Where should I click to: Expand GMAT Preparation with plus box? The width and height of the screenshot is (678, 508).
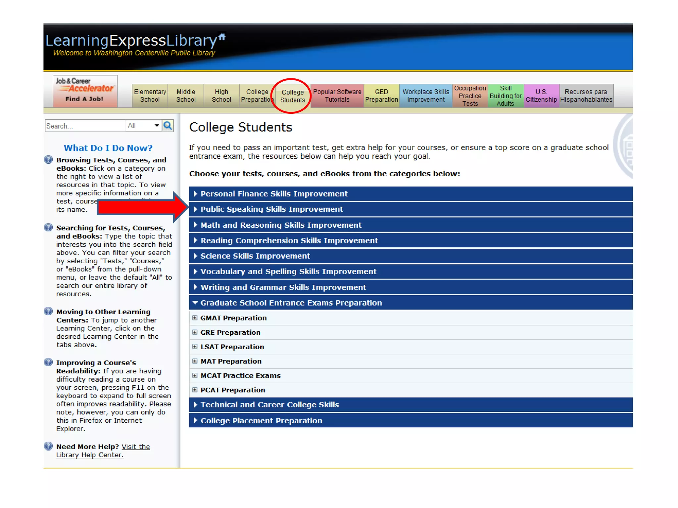[x=195, y=318]
